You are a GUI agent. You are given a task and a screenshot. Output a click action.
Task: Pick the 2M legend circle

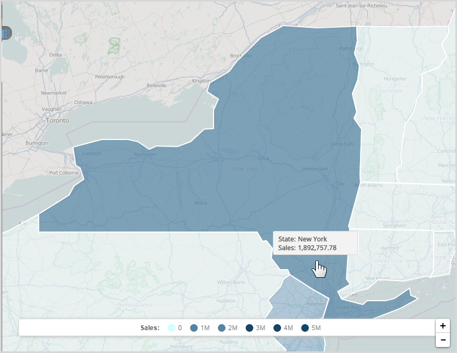coord(221,328)
